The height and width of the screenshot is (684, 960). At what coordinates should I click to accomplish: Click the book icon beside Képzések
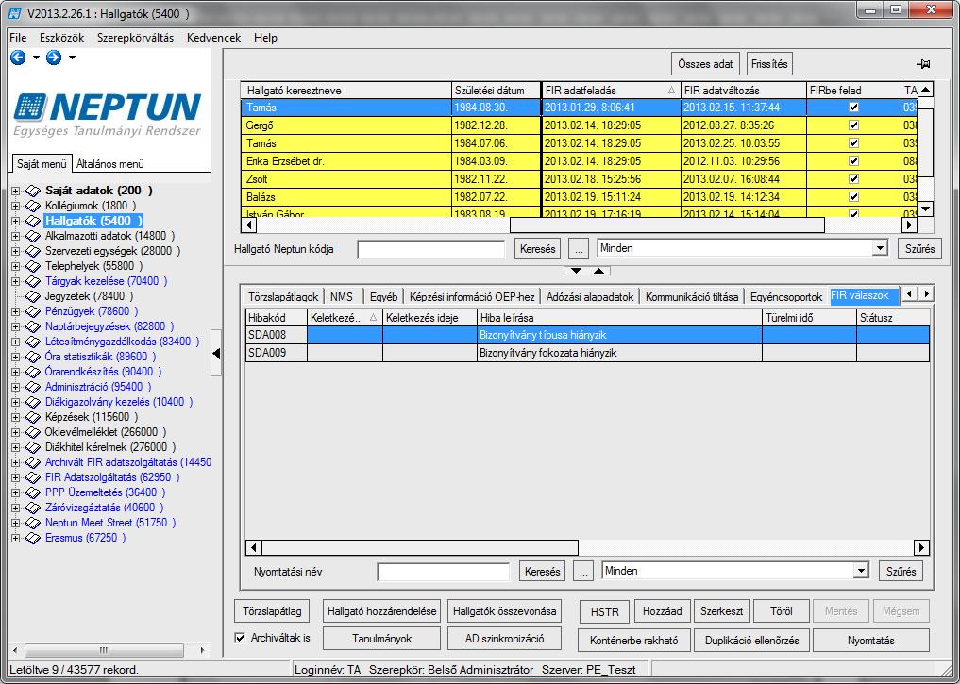[x=33, y=417]
